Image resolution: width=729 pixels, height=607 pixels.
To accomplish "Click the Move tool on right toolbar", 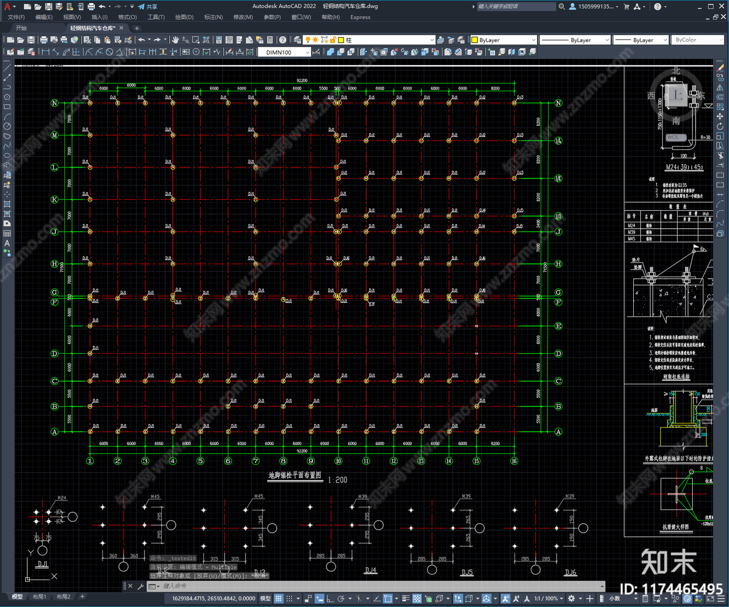I will pos(720,117).
